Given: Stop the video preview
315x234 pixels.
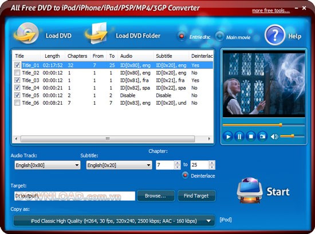Looking at the screenshot, I should pos(251,137).
